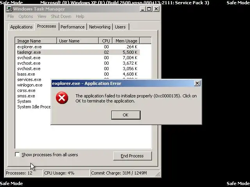Select the System Idle Process row
The width and height of the screenshot is (250, 187).
[34, 107]
